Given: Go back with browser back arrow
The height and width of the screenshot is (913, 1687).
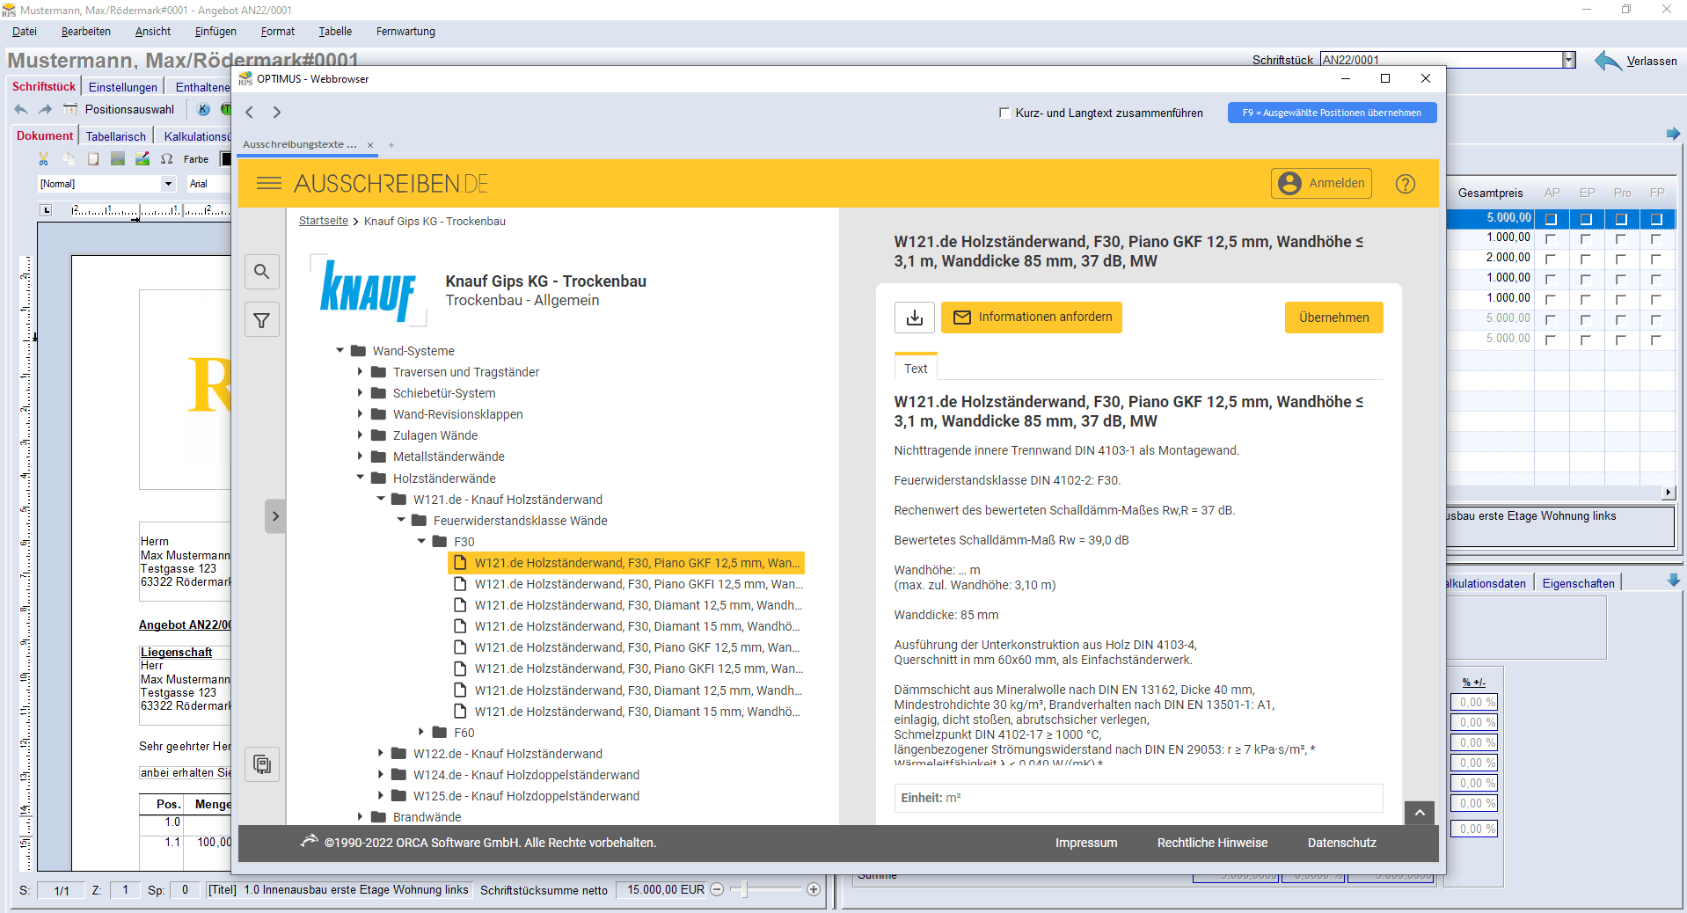Looking at the screenshot, I should (250, 113).
